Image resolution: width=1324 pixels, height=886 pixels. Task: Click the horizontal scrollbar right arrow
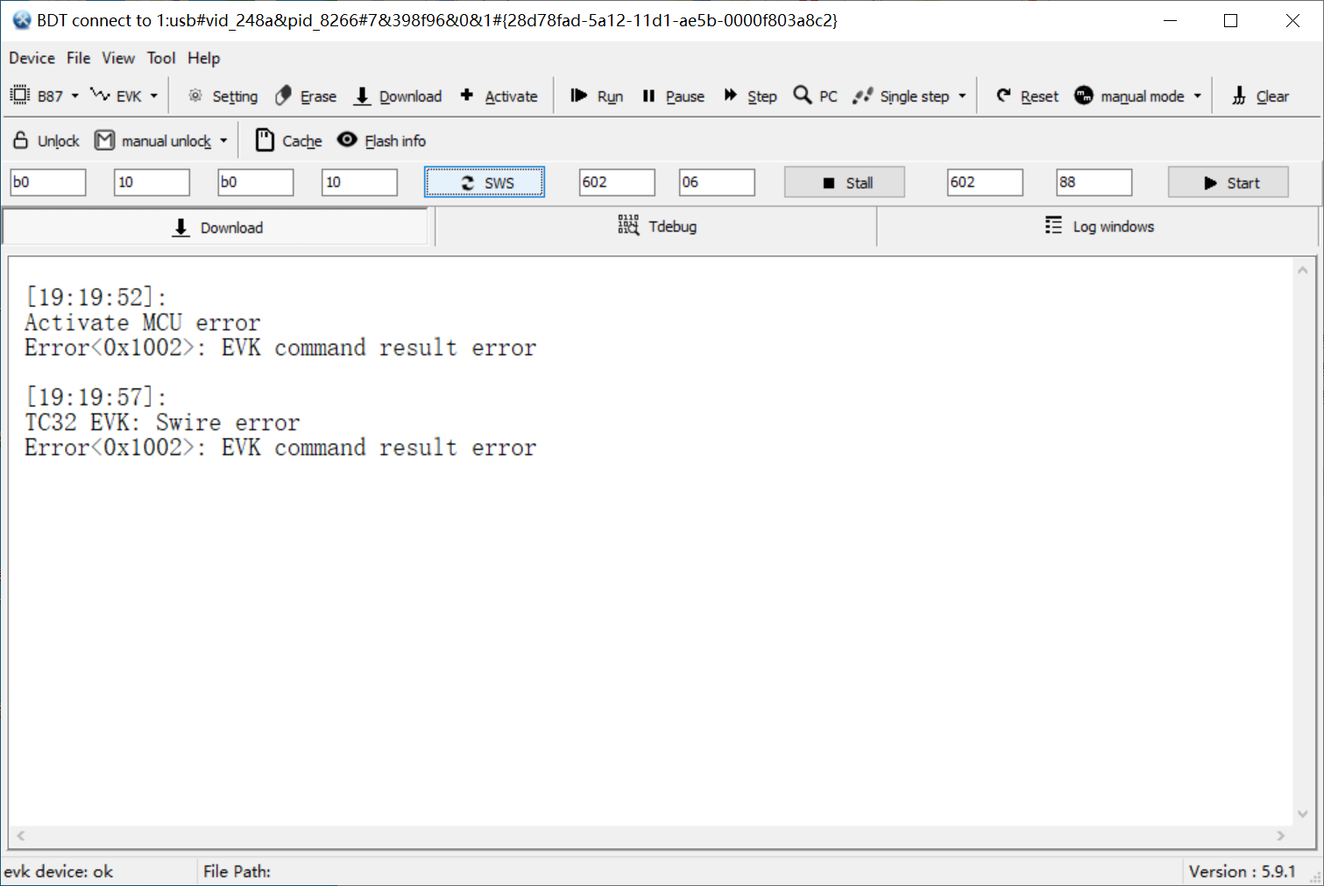[x=1281, y=836]
